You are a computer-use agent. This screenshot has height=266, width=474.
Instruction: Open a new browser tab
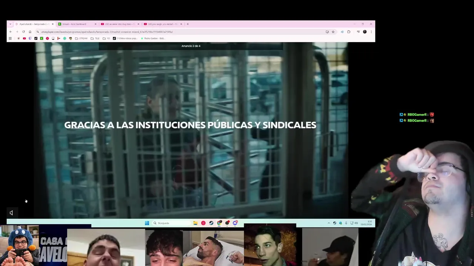coord(188,24)
